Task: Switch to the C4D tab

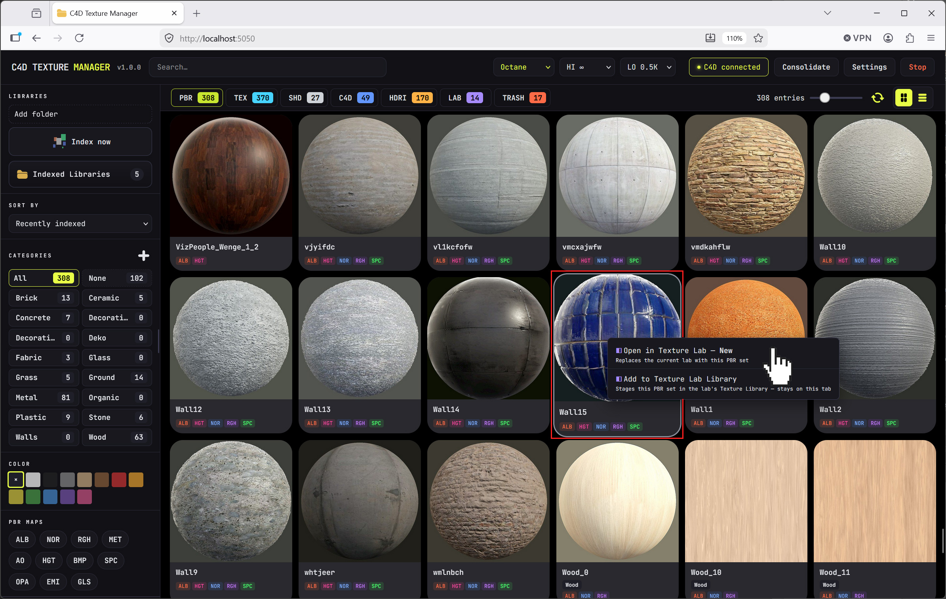Action: tap(354, 98)
